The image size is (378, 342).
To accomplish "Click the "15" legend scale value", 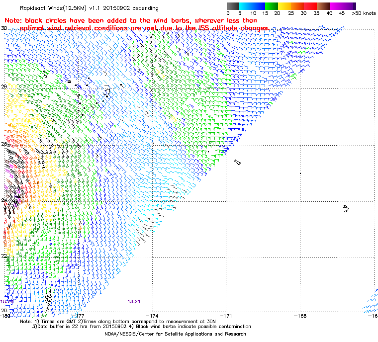I will [265, 13].
